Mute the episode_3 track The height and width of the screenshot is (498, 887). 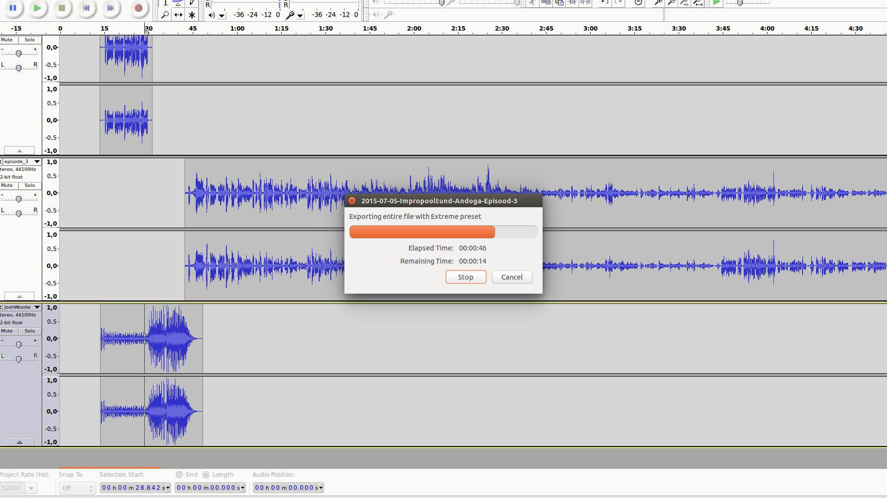click(x=9, y=185)
